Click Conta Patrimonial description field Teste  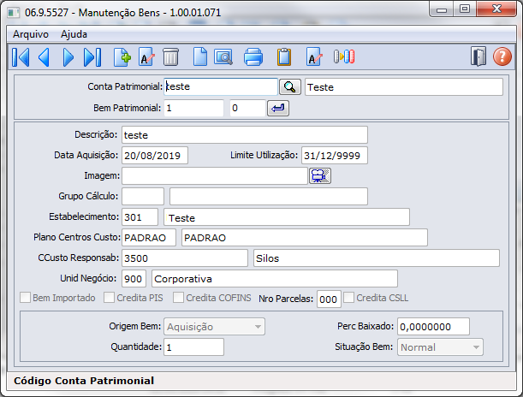[x=403, y=87]
